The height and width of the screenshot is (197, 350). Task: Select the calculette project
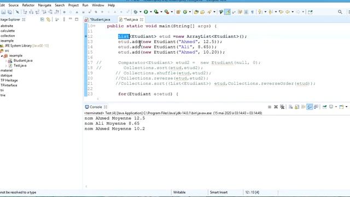pyautogui.click(x=8, y=31)
